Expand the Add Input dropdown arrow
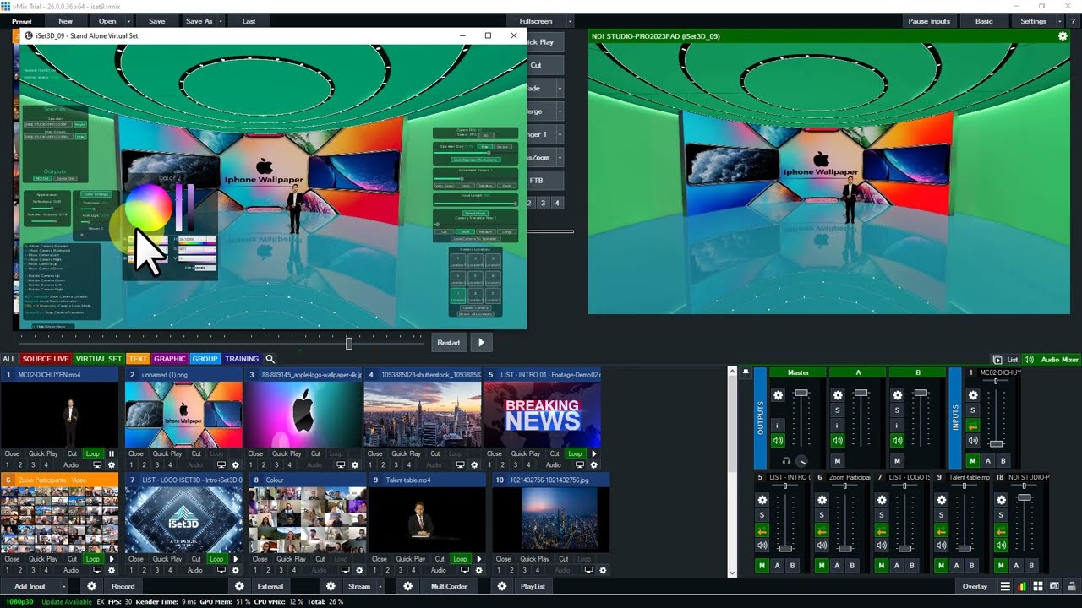Screen dimensions: 1082x608 (63, 586)
